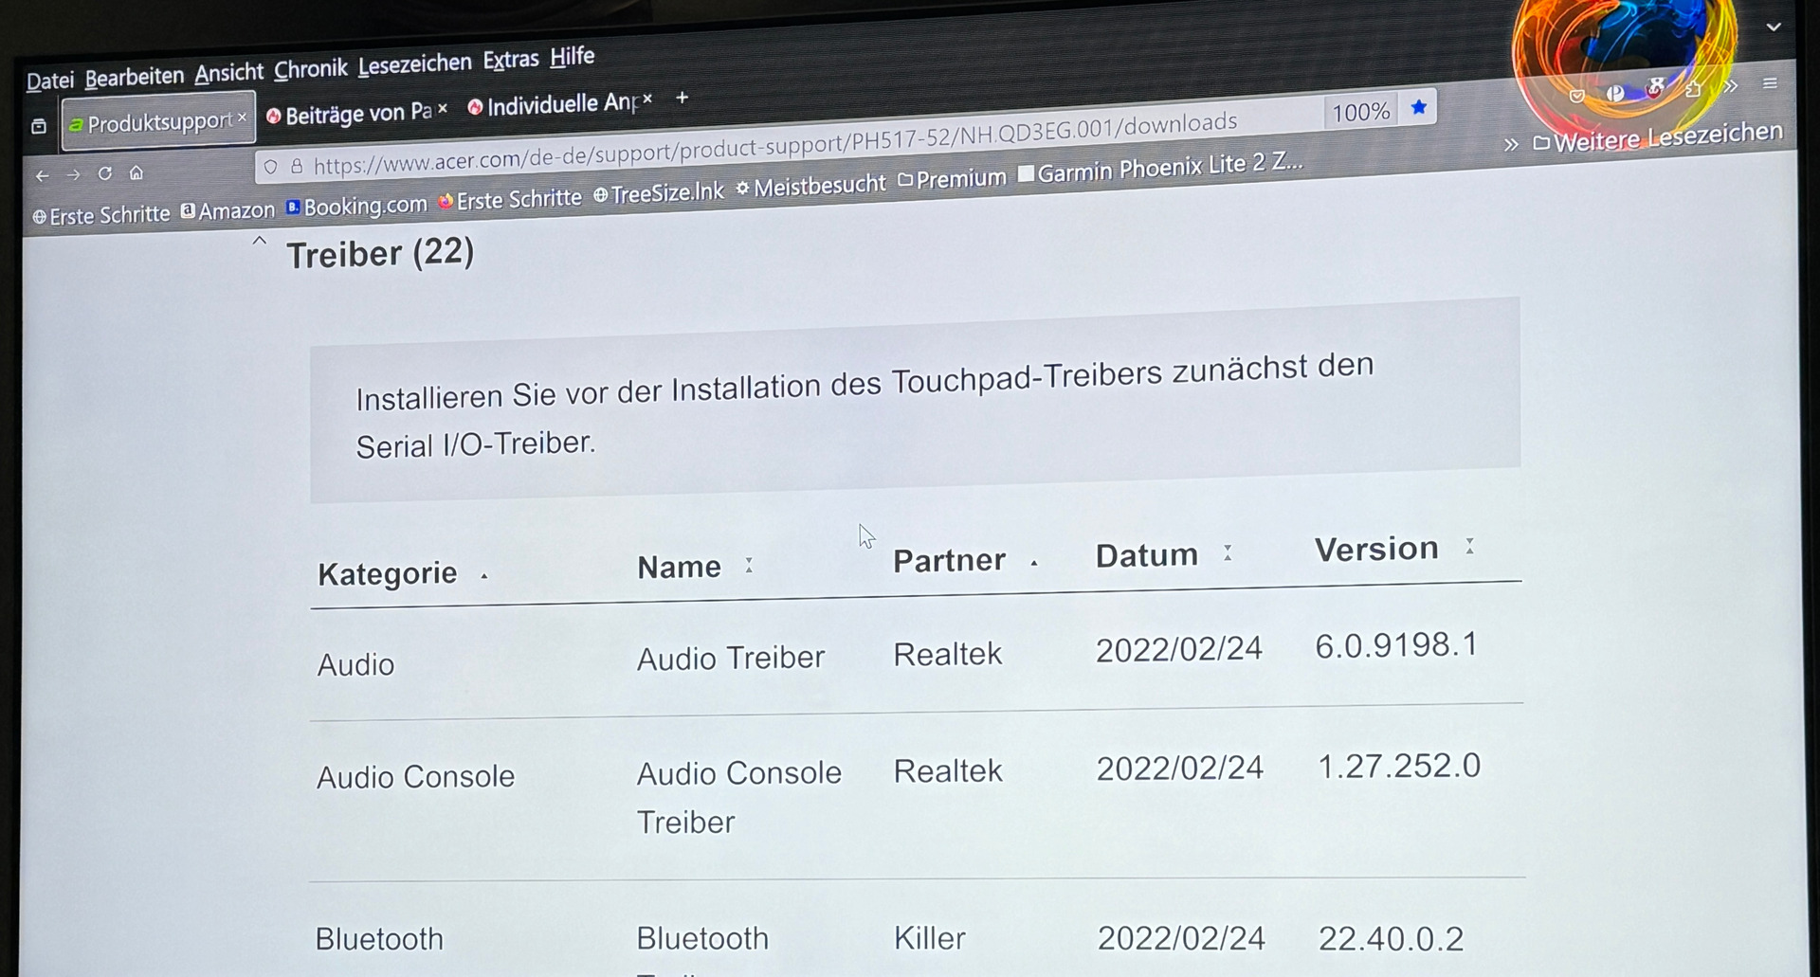This screenshot has width=1820, height=977.
Task: Open the extensions puzzle-piece icon
Action: (1693, 89)
